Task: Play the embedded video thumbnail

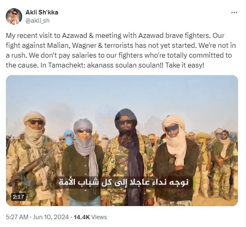Action: 122,140
